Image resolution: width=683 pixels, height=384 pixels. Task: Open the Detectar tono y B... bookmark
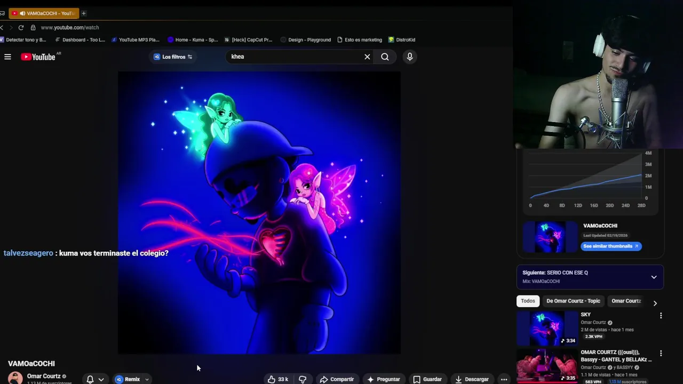23,40
